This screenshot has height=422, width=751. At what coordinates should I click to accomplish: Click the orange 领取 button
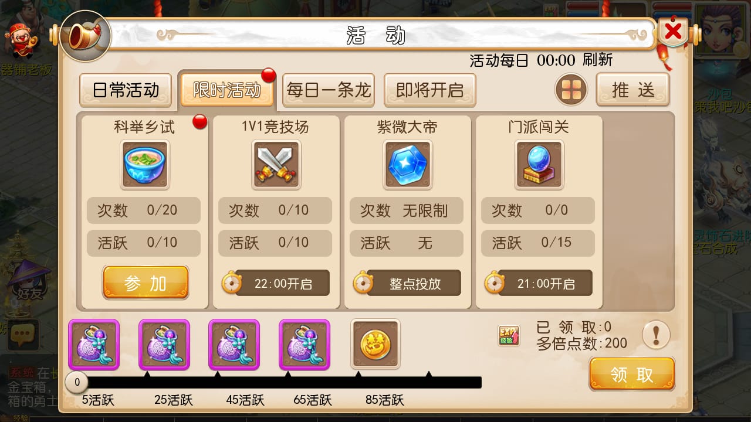click(632, 375)
